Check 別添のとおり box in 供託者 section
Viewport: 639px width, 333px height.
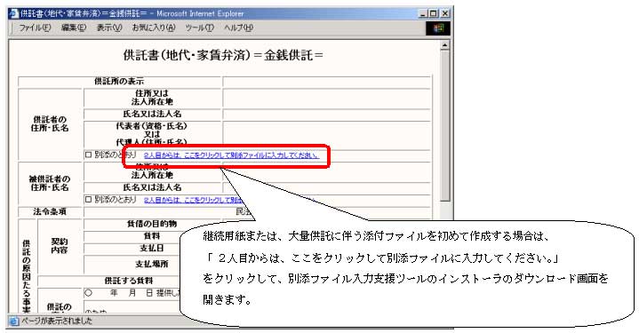tap(88, 155)
